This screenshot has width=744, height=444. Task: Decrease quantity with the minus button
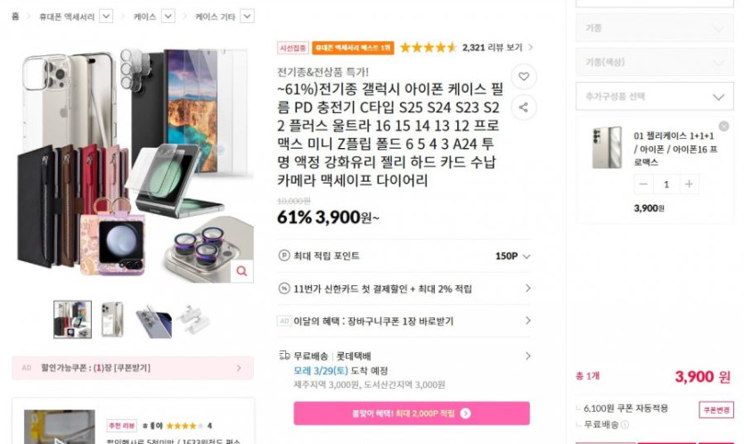coord(643,185)
